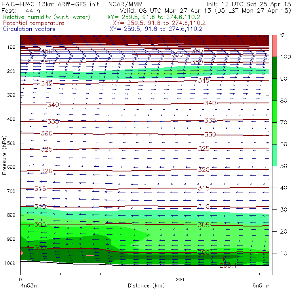Click the blue 'XY= 259.5, 91.6 to 274.6,110.2' text
293x293 pixels.
tap(156, 29)
